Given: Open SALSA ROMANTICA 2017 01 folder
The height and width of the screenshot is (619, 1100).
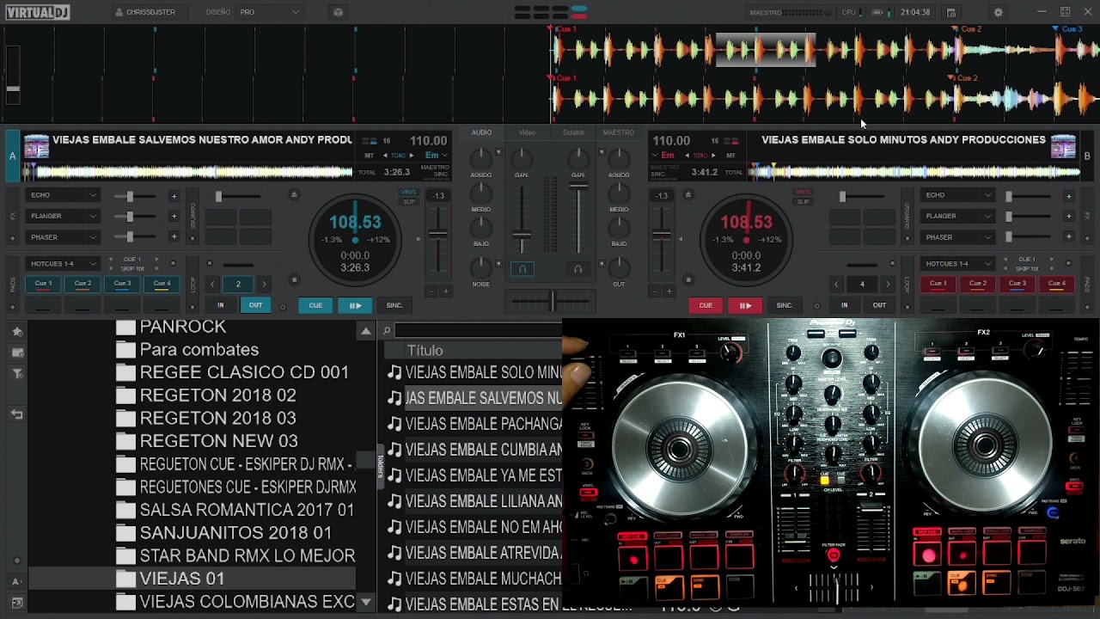Looking at the screenshot, I should click(235, 510).
